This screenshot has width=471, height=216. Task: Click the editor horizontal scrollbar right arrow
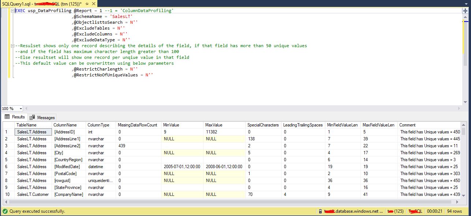[x=460, y=109]
